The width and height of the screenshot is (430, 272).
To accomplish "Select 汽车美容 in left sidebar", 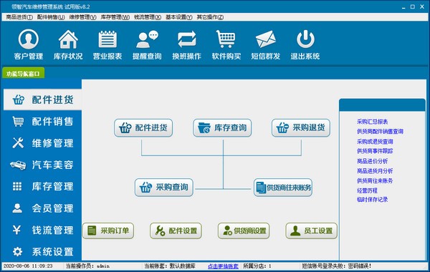I will pyautogui.click(x=42, y=165).
